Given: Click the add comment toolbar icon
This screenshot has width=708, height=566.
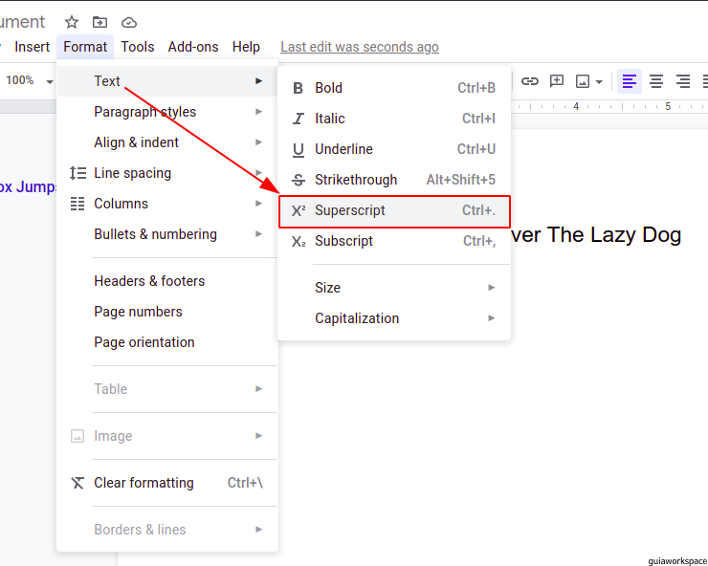Looking at the screenshot, I should pos(557,81).
